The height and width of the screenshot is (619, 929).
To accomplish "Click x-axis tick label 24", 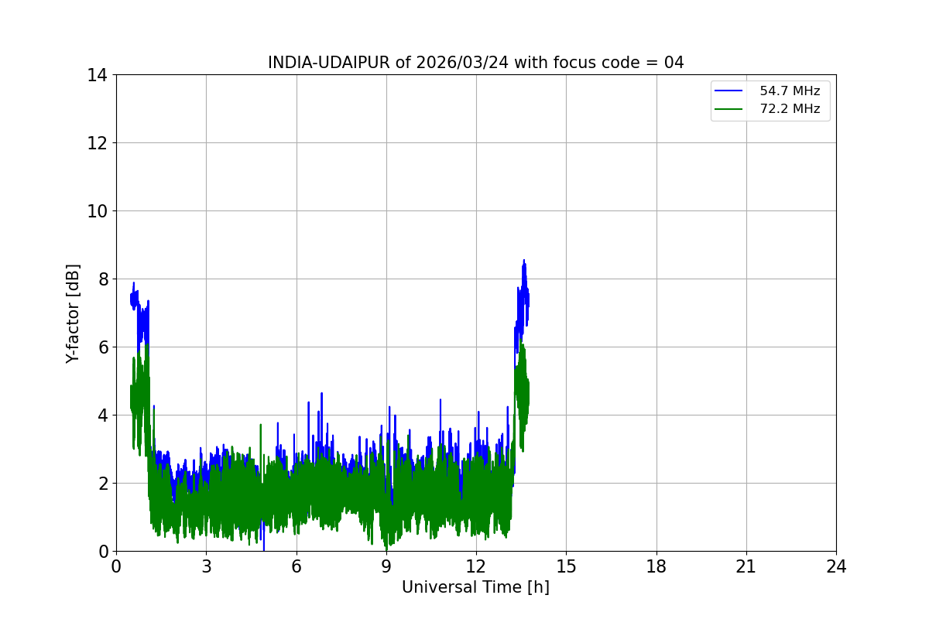I will 836,566.
